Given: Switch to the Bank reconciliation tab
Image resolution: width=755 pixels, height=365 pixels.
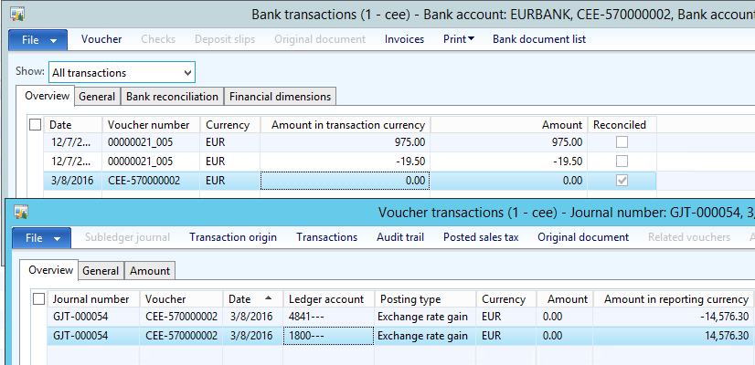Looking at the screenshot, I should [x=172, y=97].
